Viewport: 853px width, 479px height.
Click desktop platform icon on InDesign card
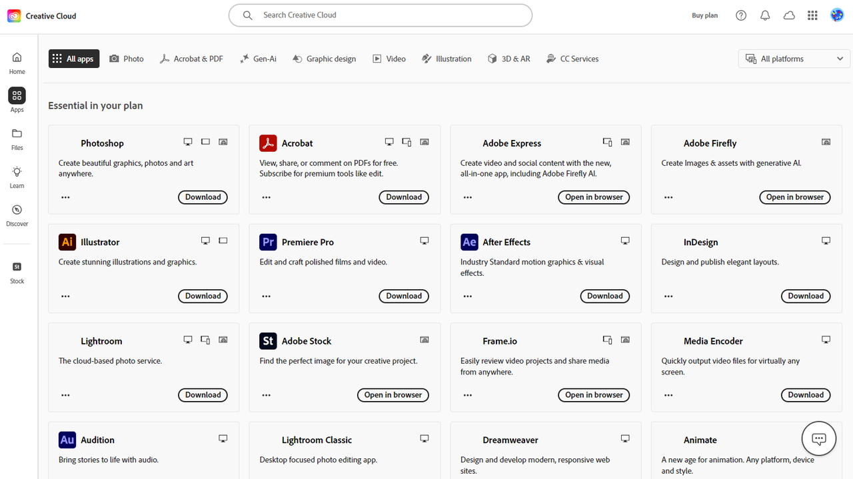826,240
